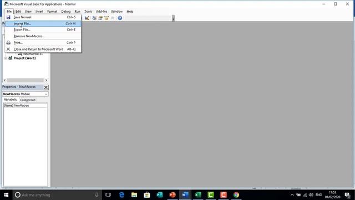Click the (Name) NewMacros property row
Screen dimensions: 355x200
[x=26, y=106]
